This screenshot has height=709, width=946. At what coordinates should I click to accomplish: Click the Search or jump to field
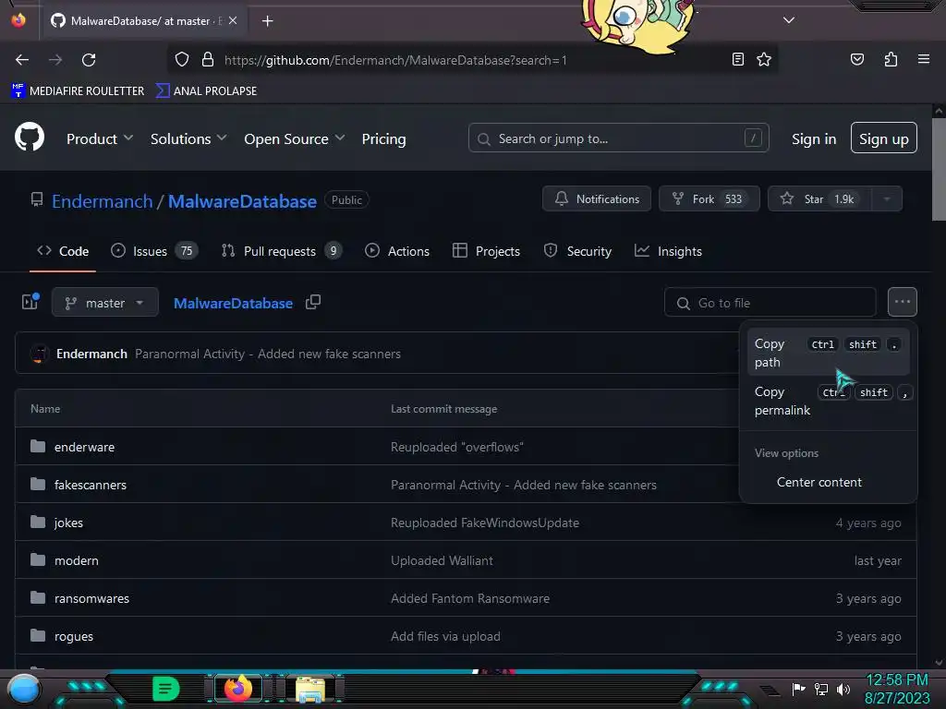(x=618, y=138)
